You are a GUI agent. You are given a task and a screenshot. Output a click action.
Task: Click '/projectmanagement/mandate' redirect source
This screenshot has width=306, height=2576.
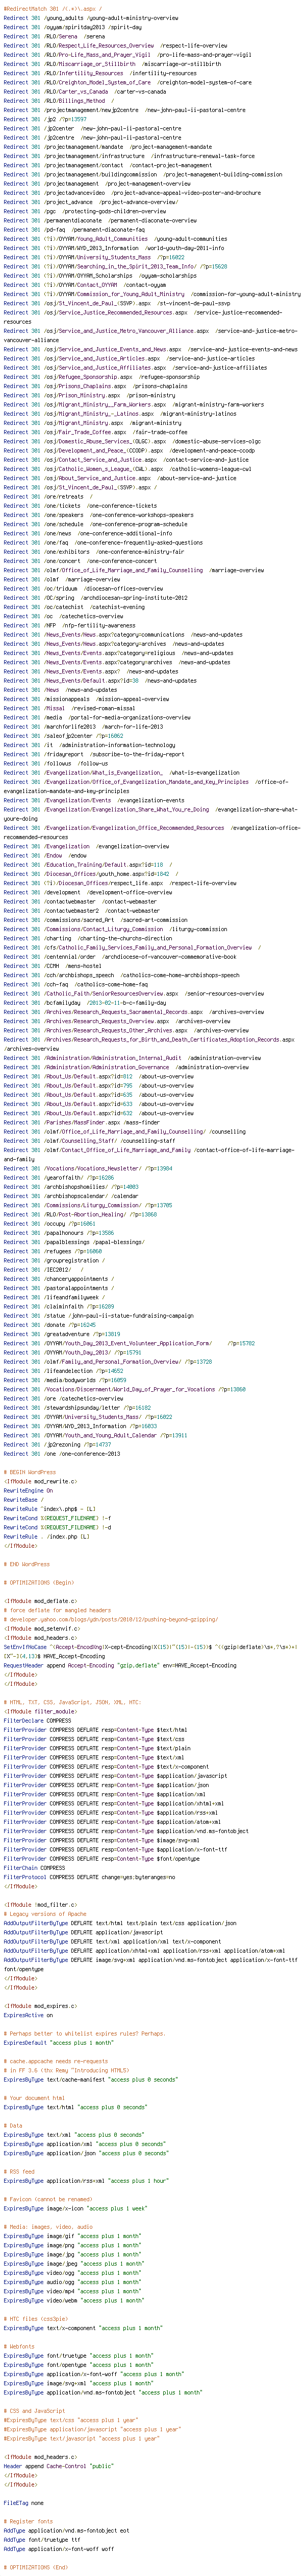pyautogui.click(x=85, y=147)
